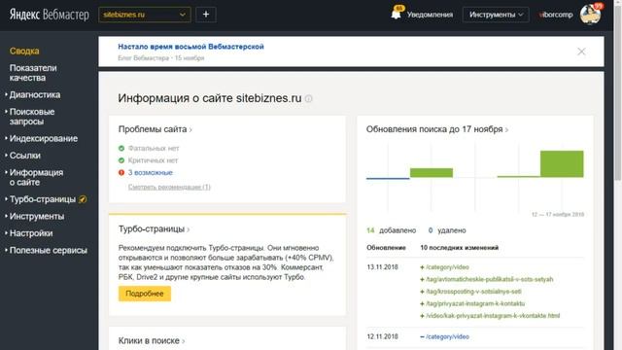Click 'Блог Вебмастера · 15 ноября' caption
Viewport: 622px width, 350px height.
coord(161,58)
